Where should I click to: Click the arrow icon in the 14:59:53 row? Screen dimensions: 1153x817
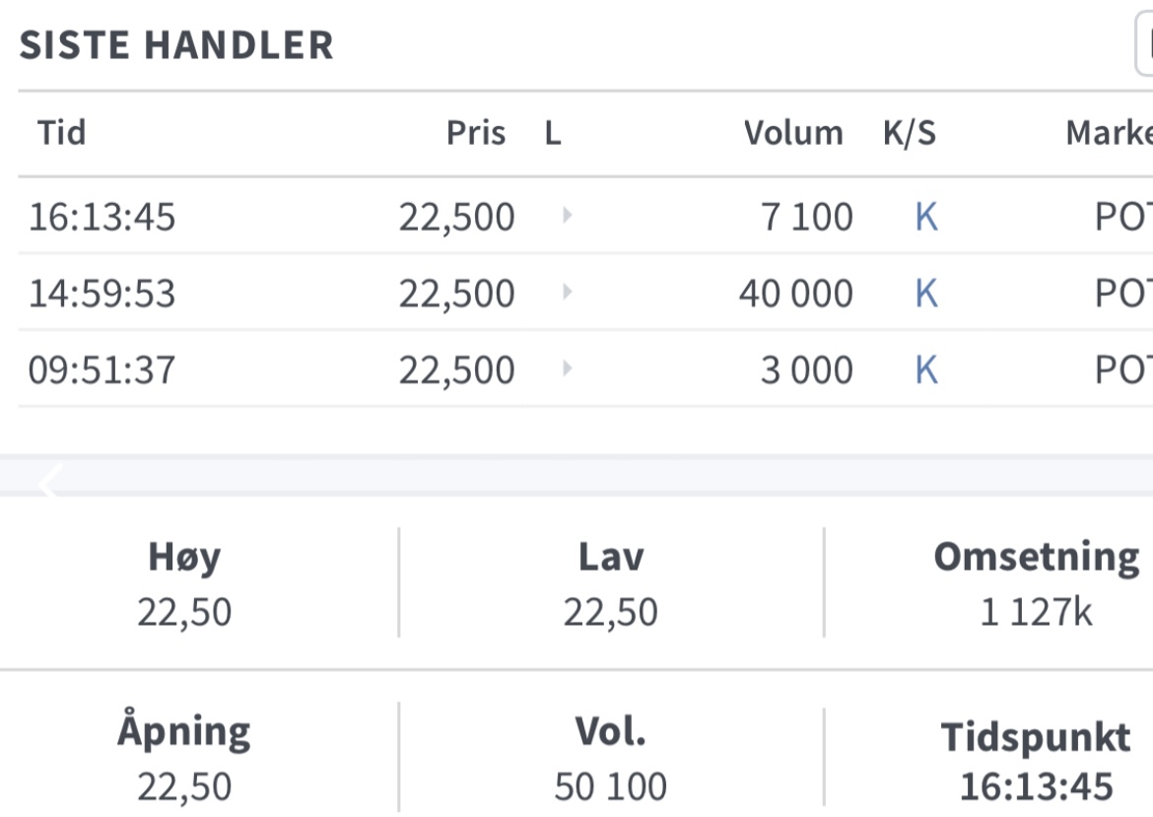tap(567, 292)
